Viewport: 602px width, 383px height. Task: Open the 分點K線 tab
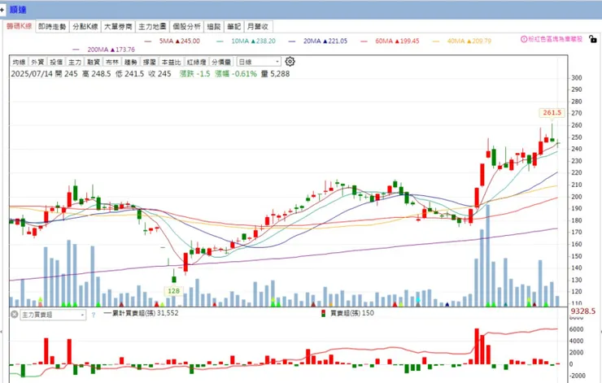point(85,27)
